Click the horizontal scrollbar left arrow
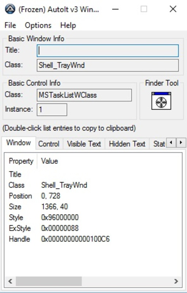 pos(10,281)
